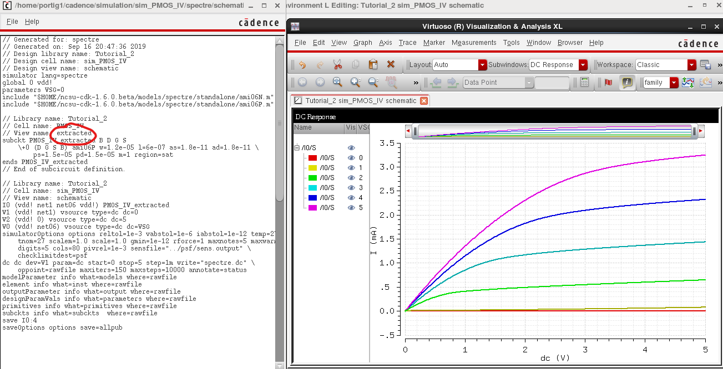Click the scissors cut icon
The height and width of the screenshot is (369, 723).
(337, 65)
